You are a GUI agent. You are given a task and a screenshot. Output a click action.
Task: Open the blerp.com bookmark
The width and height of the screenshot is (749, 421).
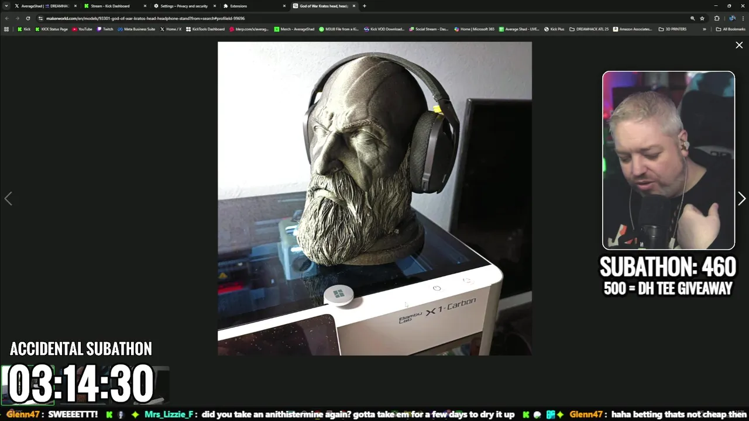coord(249,29)
